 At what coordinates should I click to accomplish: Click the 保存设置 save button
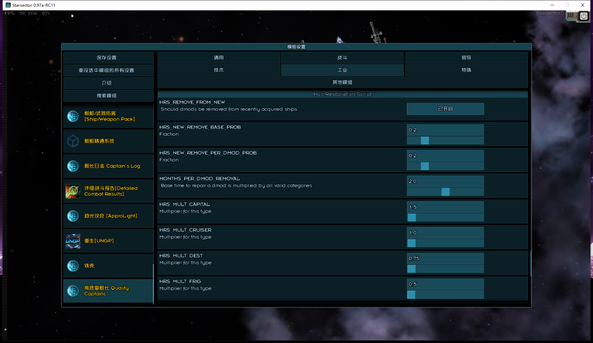click(107, 58)
